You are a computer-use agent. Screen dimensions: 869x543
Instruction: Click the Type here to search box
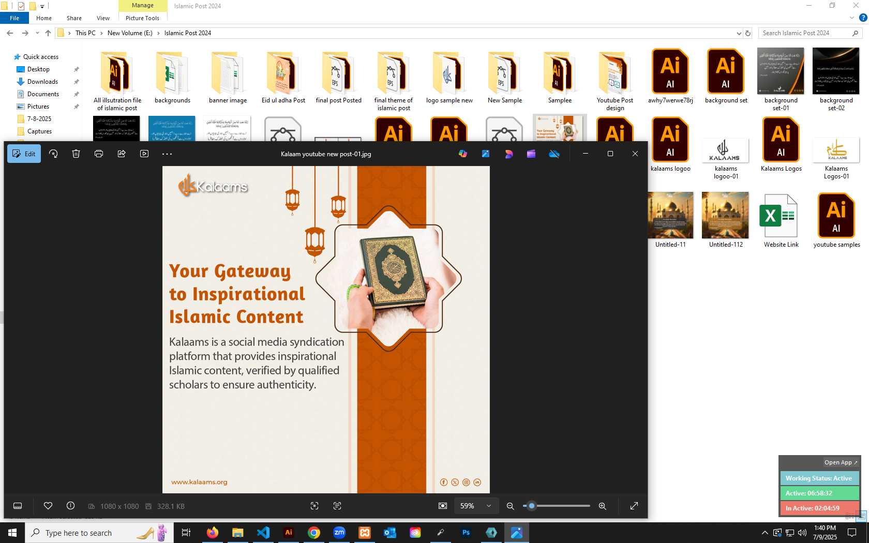coord(98,533)
